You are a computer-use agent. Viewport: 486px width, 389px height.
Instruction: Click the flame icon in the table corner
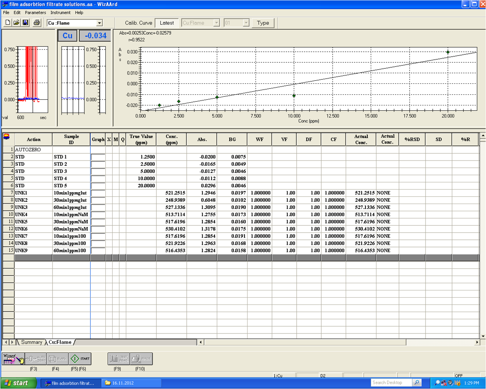coord(6,137)
